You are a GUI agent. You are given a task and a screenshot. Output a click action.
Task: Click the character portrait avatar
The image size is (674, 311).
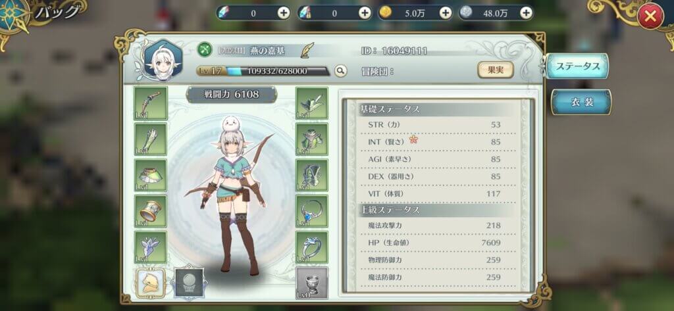(163, 60)
